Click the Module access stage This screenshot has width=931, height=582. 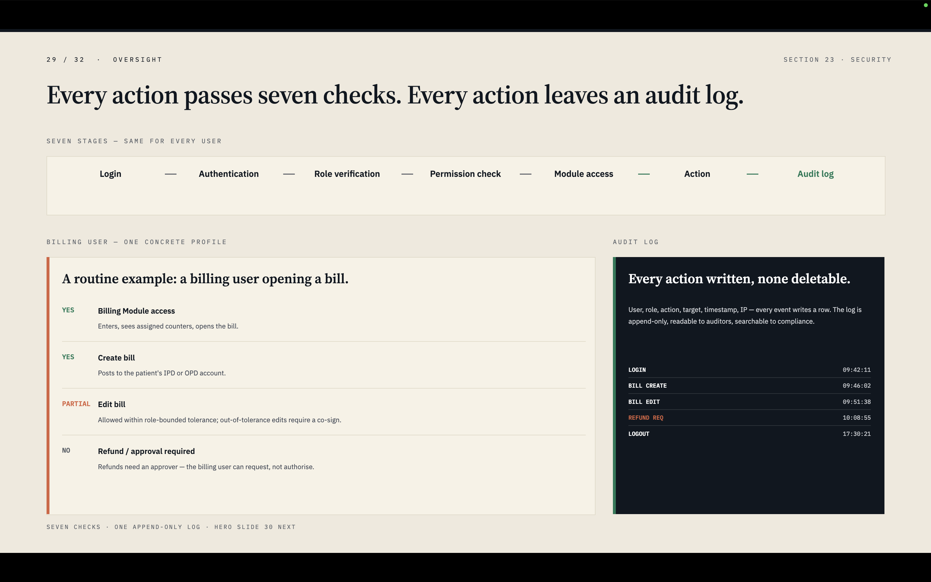pos(583,174)
